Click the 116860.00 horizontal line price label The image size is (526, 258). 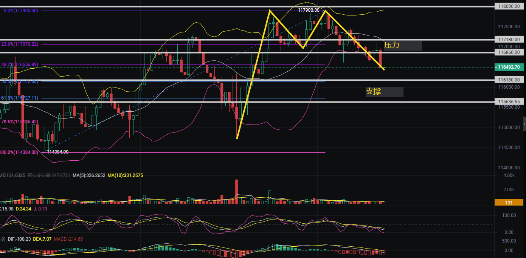coord(509,52)
